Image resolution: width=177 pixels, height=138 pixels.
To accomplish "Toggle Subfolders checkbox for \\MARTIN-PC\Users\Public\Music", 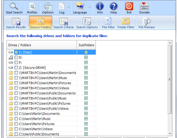I will (x=86, y=98).
